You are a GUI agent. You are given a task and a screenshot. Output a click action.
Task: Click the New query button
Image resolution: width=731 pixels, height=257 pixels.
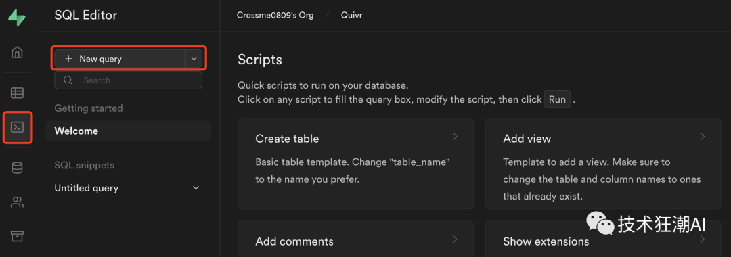coord(120,59)
